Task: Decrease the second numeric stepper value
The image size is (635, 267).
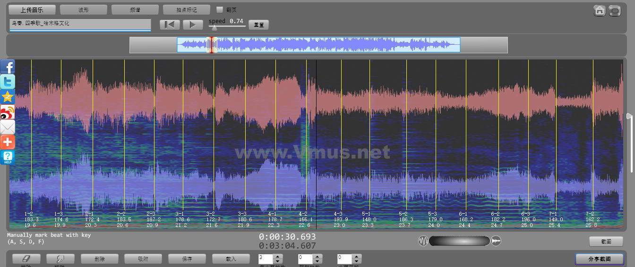Action: [317, 261]
